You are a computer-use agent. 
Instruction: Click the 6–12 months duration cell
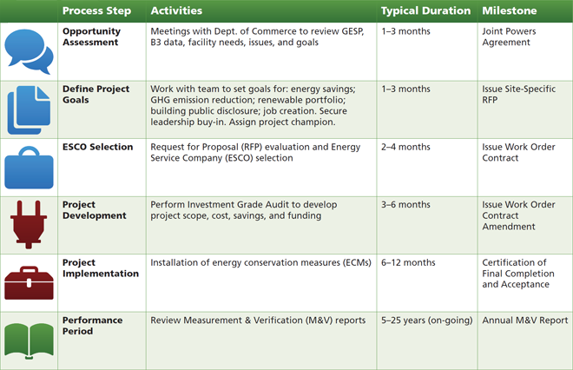coord(408,262)
